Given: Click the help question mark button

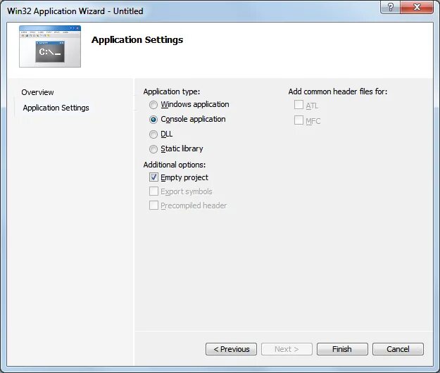Looking at the screenshot, I should 390,7.
